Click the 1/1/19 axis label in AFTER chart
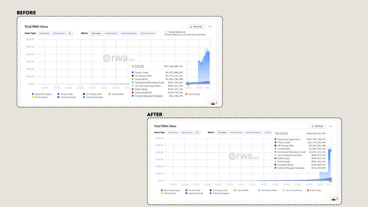The image size is (368, 207). 173,185
